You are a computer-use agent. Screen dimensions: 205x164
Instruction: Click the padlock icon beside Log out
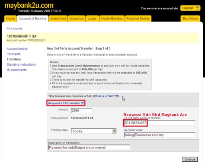click(197, 8)
